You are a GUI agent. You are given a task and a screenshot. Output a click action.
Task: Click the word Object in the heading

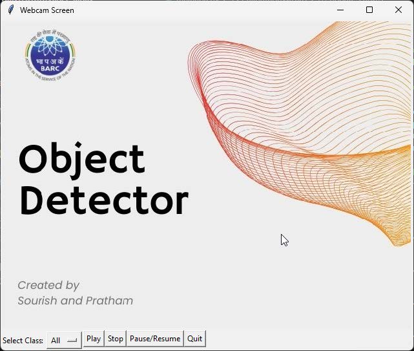tap(82, 160)
